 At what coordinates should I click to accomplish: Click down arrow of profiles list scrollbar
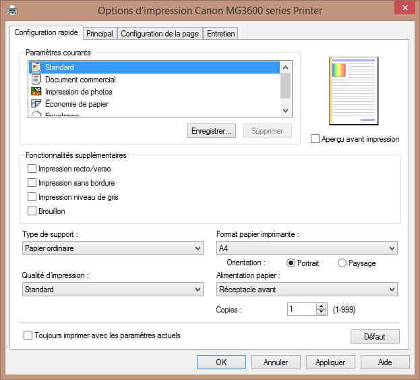click(286, 111)
